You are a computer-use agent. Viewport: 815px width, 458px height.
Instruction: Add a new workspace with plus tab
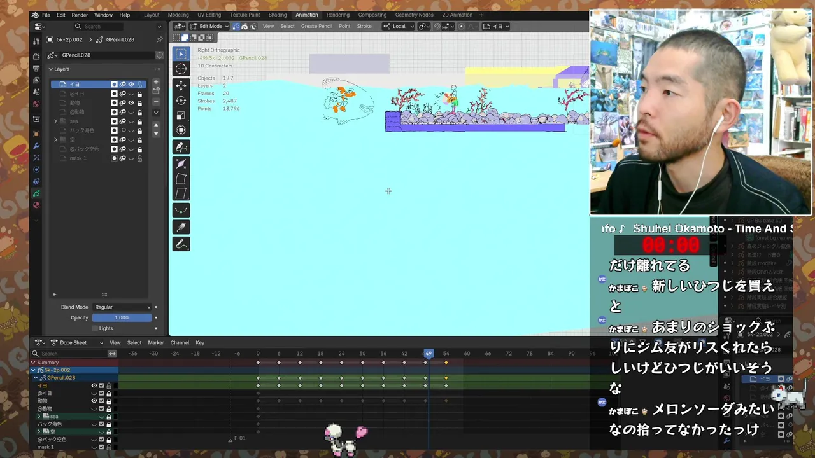tap(481, 15)
